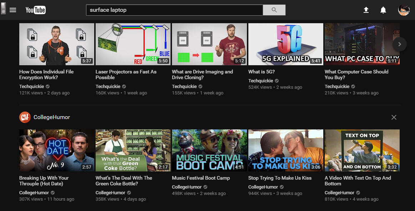The height and width of the screenshot is (211, 415).
Task: Open Techquickie channel under file encryption video
Action: pos(31,87)
